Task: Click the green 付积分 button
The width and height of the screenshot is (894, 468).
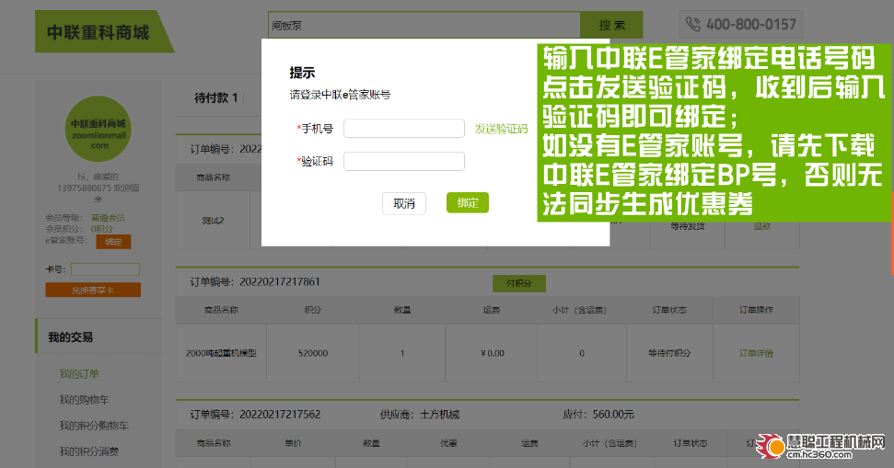Action: point(519,283)
